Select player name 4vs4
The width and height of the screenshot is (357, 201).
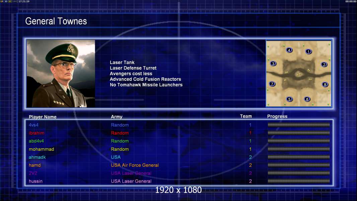pyautogui.click(x=33, y=125)
